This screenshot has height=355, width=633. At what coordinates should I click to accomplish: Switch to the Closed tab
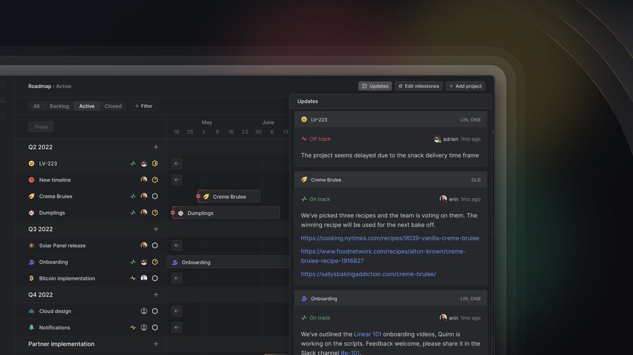click(113, 106)
